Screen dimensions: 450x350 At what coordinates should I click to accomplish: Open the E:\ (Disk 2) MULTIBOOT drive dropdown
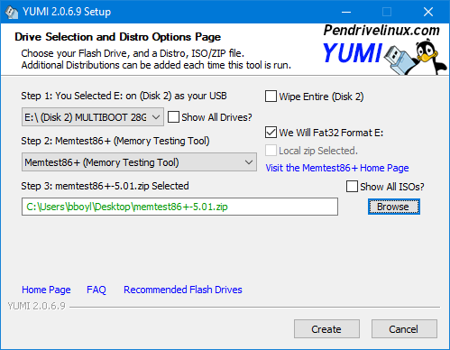[93, 117]
